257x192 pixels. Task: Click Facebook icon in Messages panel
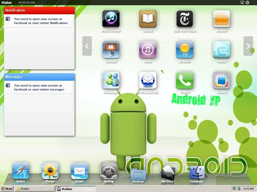pos(8,85)
